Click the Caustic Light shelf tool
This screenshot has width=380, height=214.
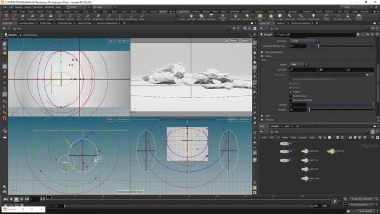(x=290, y=17)
